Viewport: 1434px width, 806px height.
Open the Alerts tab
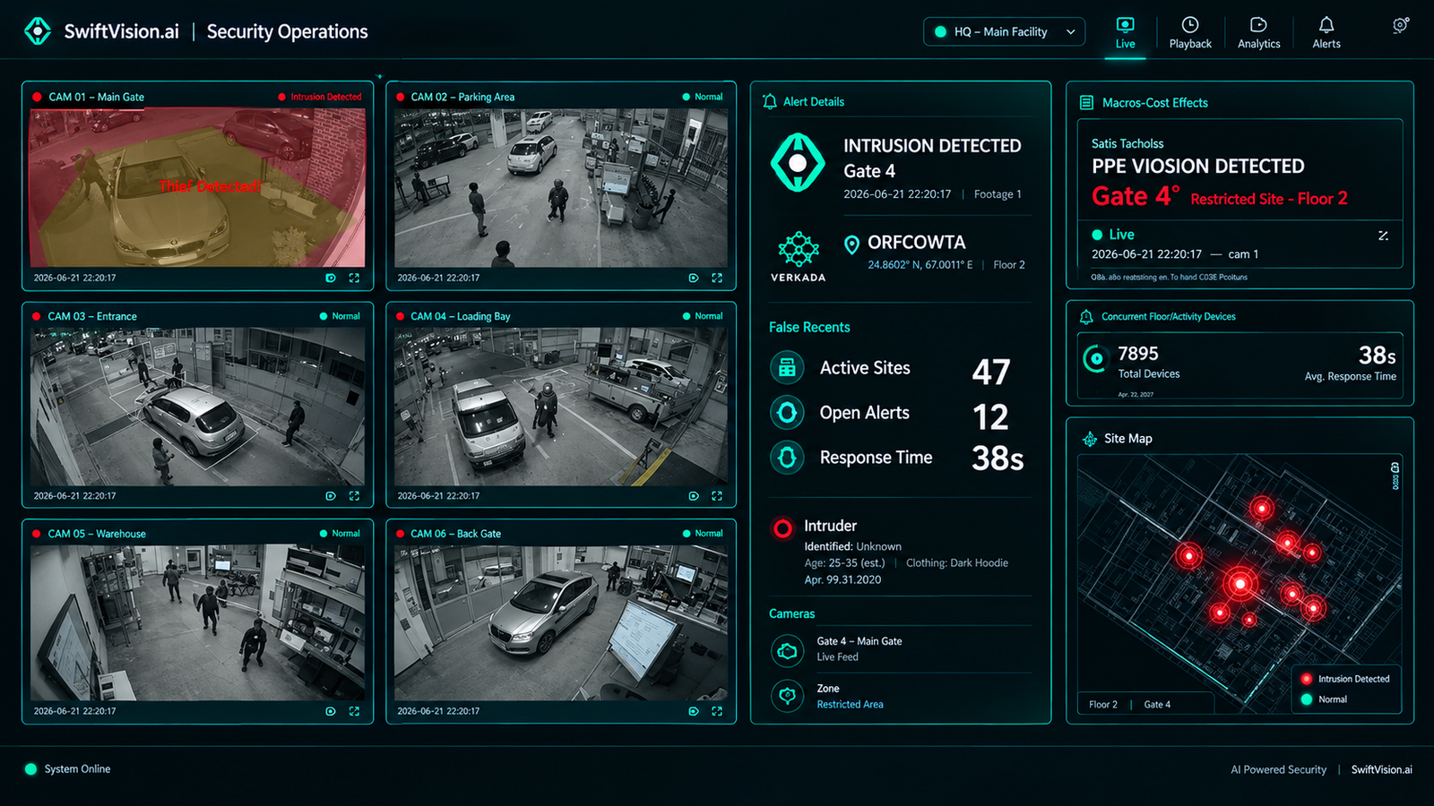coord(1326,33)
